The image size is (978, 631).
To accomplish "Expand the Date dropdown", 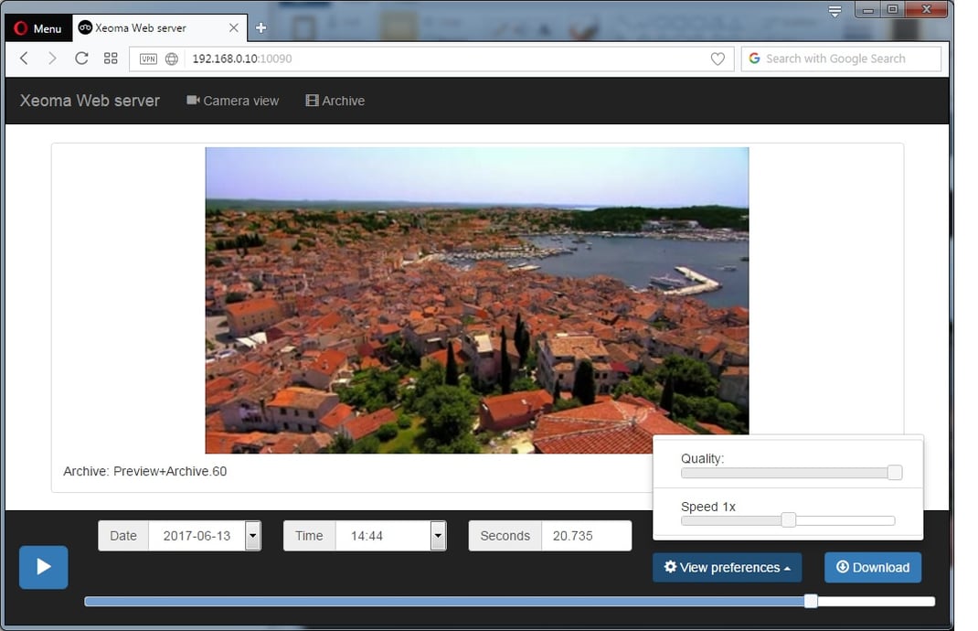I will pos(252,536).
